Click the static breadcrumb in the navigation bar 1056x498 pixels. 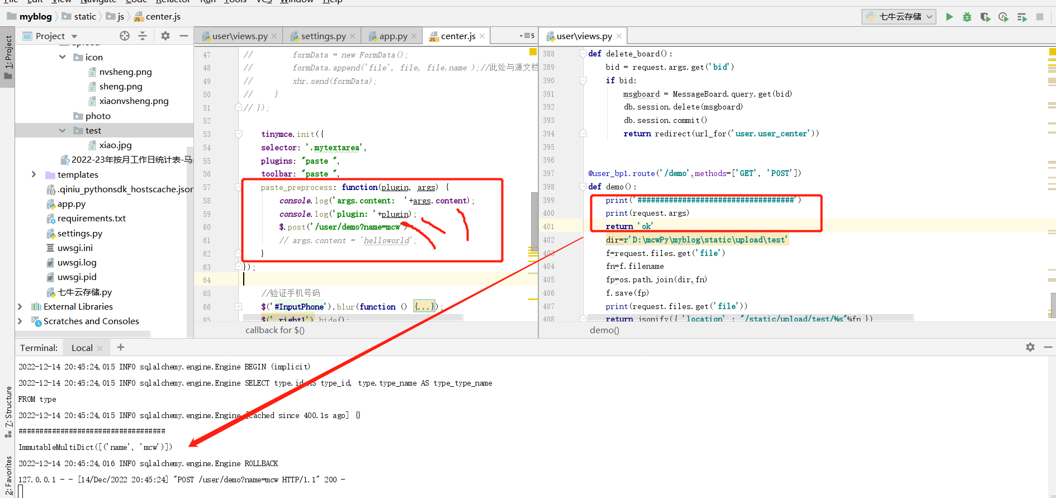(x=79, y=17)
